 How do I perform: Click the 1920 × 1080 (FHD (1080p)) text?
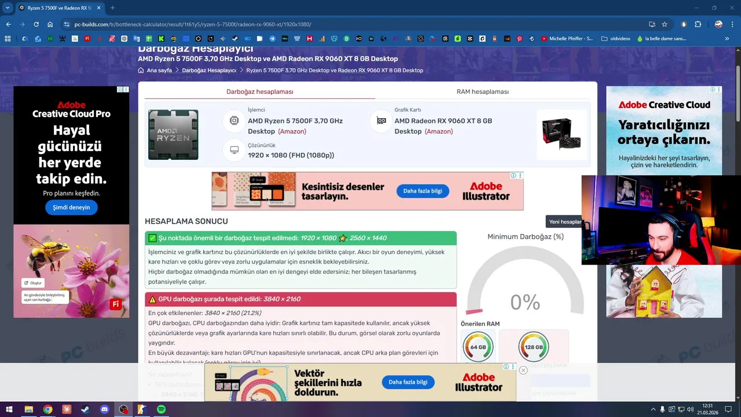click(291, 155)
